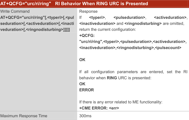Click the OK line above ERROR

click(82, 84)
